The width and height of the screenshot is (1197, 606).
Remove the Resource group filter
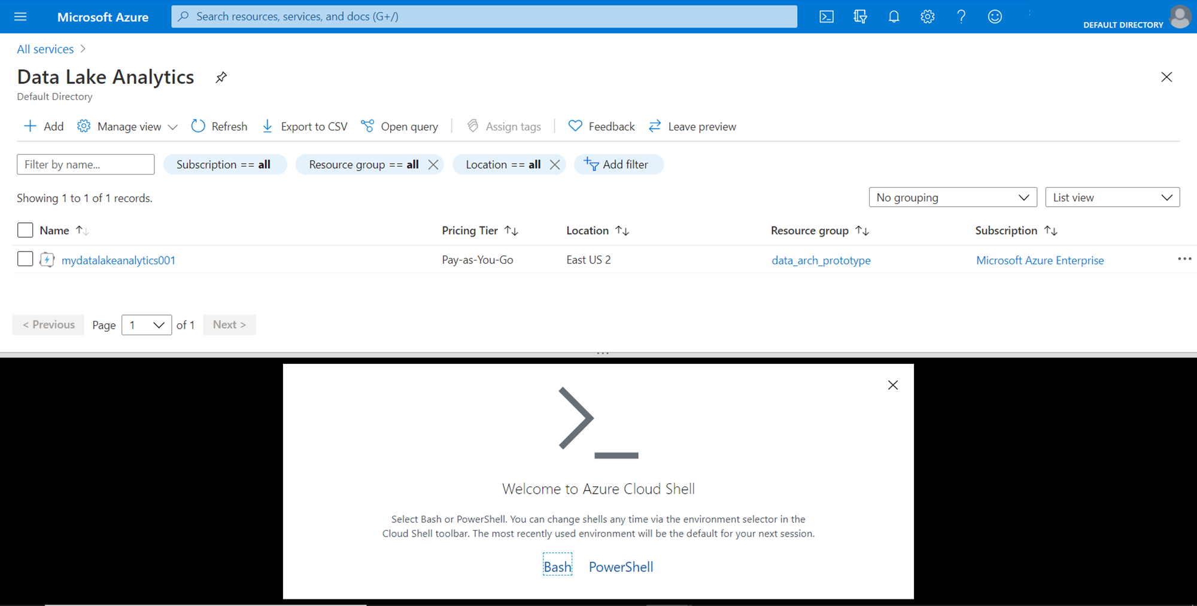[433, 164]
